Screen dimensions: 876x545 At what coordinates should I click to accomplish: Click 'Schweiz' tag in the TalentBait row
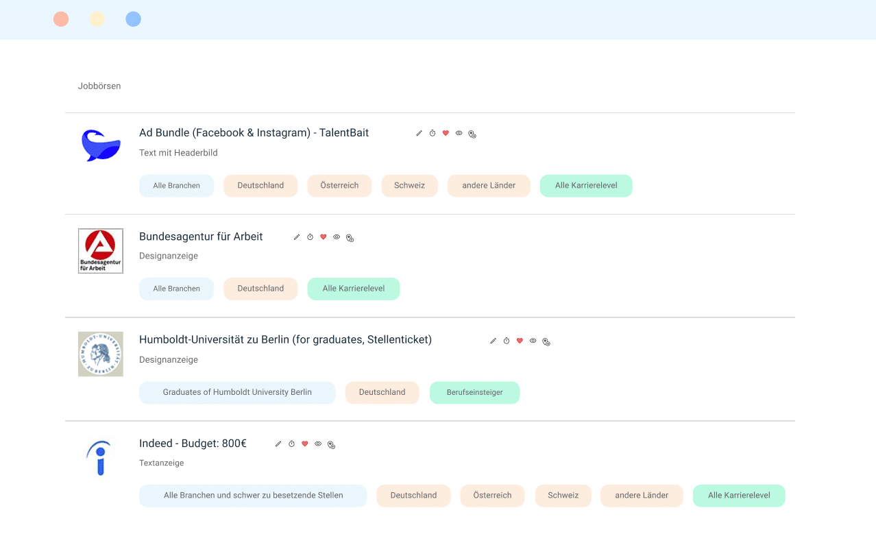tap(409, 186)
